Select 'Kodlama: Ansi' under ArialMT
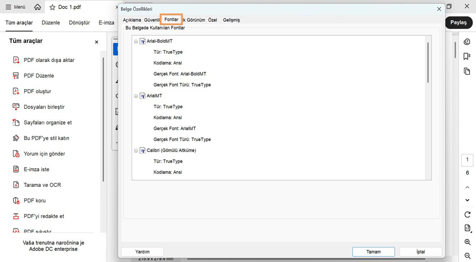Viewport: 476px width, 262px height. coord(168,117)
